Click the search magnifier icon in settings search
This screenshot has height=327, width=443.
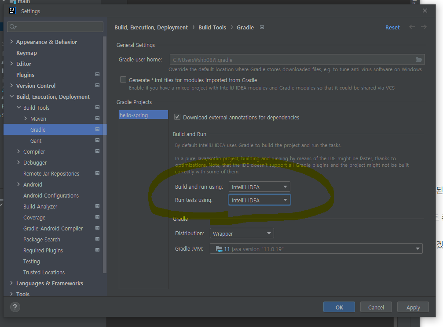[12, 27]
